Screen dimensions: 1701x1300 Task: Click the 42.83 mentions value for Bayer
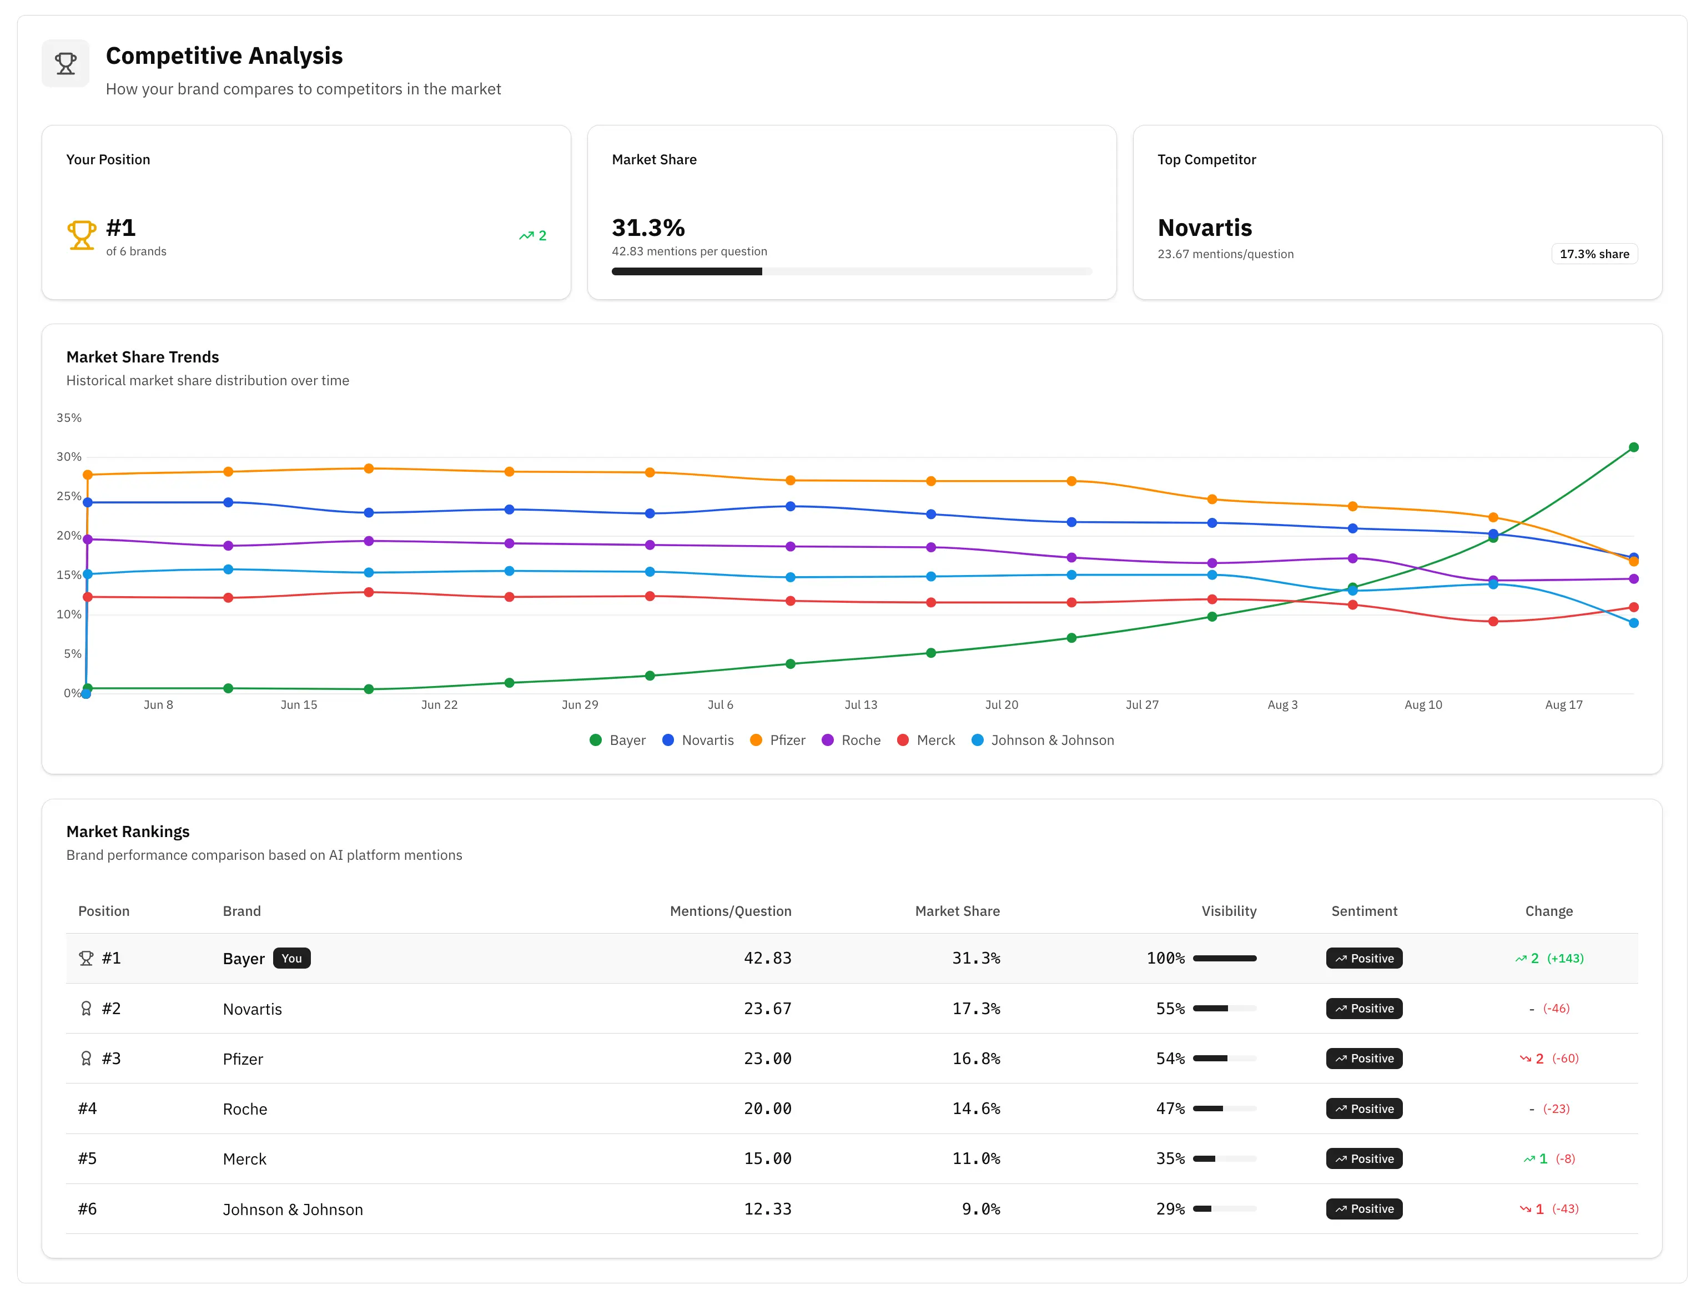768,958
